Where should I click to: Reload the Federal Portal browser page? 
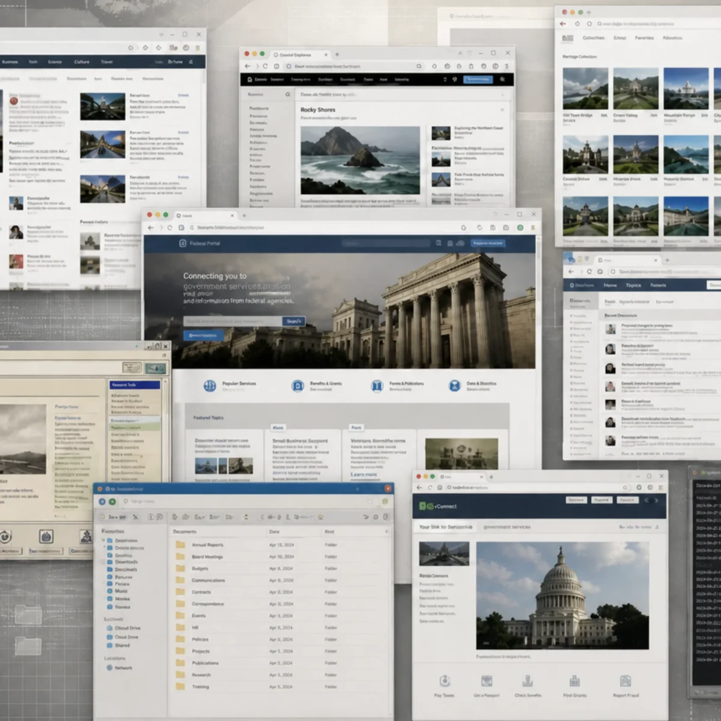pyautogui.click(x=169, y=228)
